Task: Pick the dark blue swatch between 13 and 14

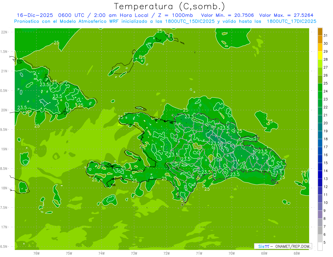Action: 320,175
